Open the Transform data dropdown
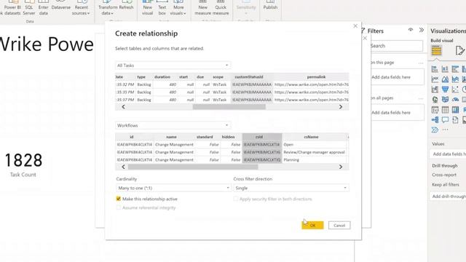The width and height of the screenshot is (466, 262). [108, 9]
